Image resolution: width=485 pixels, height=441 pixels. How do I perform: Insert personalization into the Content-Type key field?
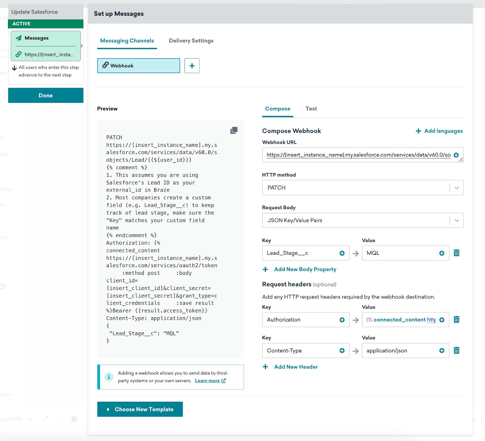click(342, 351)
